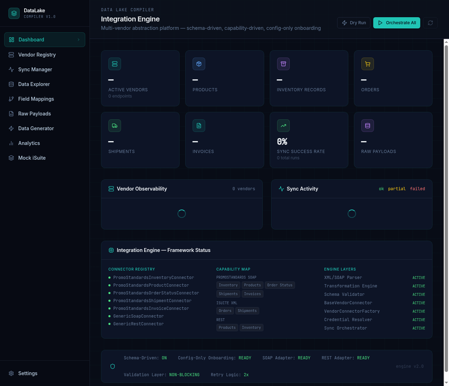Click the BaseVendorConnector layer row

point(375,303)
